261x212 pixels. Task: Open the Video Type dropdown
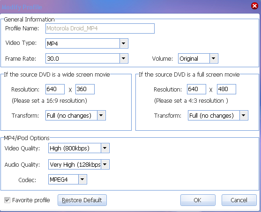[124, 43]
